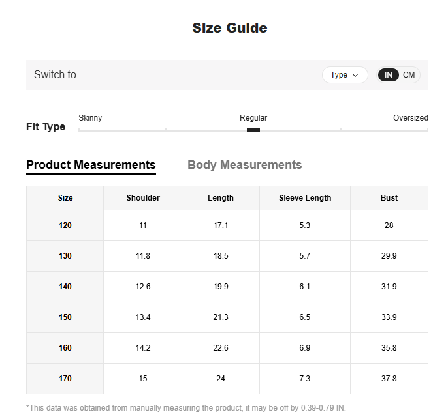Screen dimensions: 448x419
Task: Select the size 170 row header
Action: pos(65,379)
